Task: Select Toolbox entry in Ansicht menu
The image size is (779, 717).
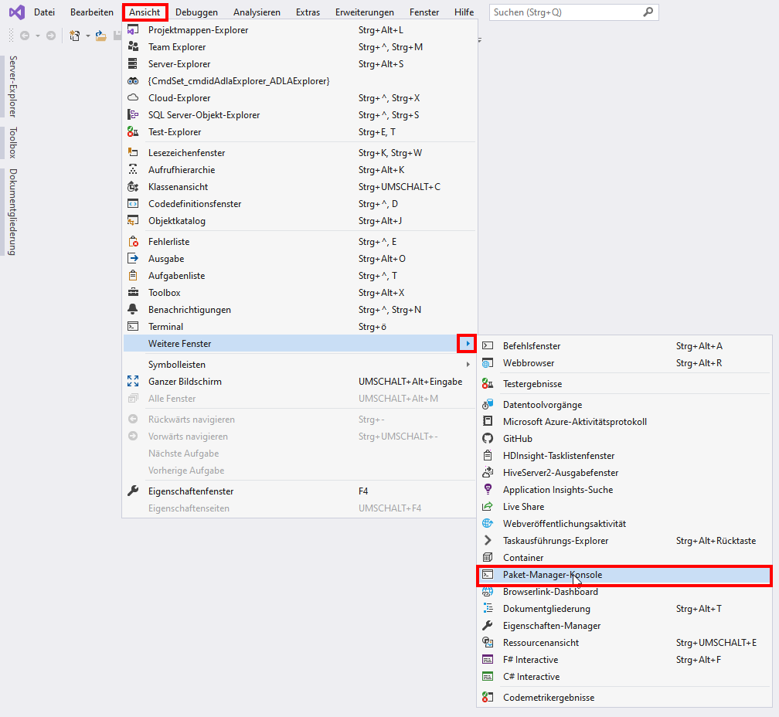Action: pos(300,293)
